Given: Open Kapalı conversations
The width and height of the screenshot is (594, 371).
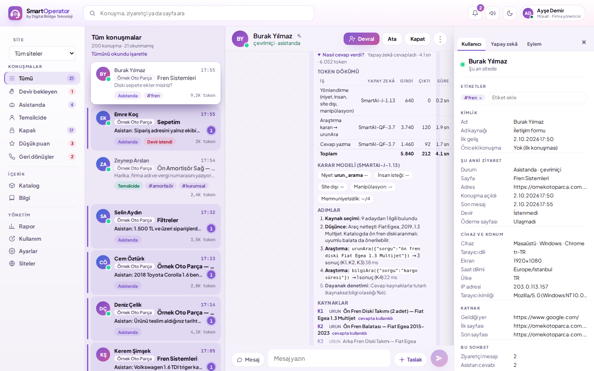Looking at the screenshot, I should [x=42, y=130].
